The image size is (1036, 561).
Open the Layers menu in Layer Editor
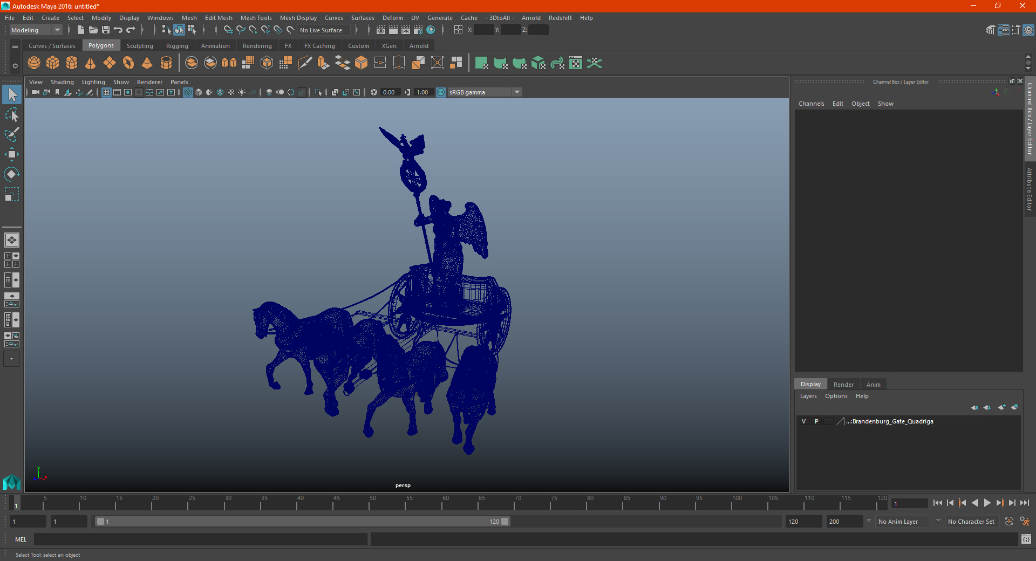[x=808, y=396]
